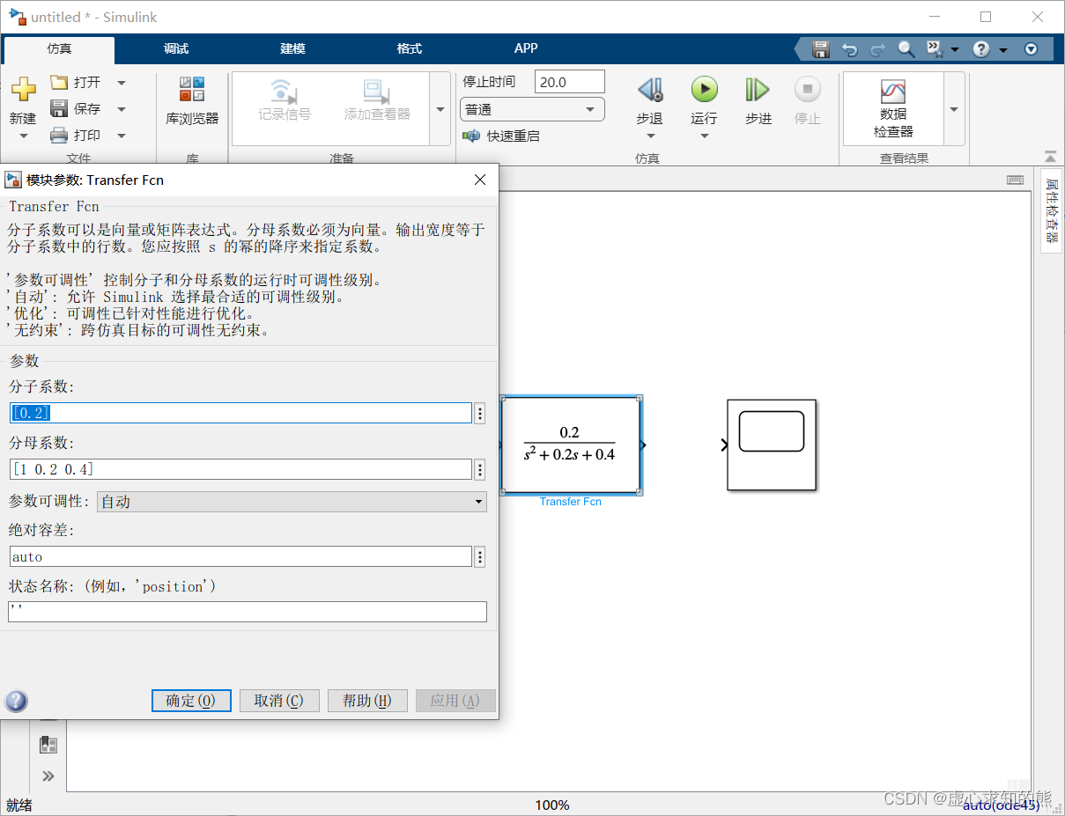1065x816 pixels.
Task: Switch to the 仿真 tab
Action: pos(59,49)
